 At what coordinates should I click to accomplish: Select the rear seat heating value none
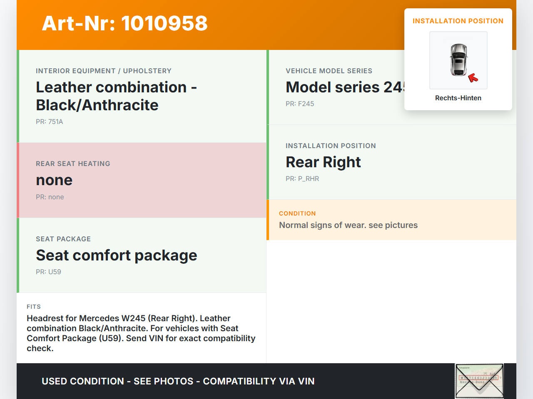[x=54, y=180]
